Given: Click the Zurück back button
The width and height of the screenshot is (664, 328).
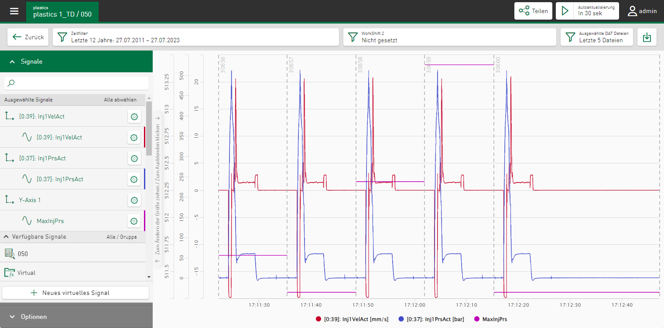Looking at the screenshot, I should (28, 37).
